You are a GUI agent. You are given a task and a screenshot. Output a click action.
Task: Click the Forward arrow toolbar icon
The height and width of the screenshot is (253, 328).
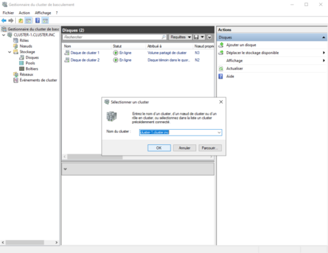click(x=11, y=20)
